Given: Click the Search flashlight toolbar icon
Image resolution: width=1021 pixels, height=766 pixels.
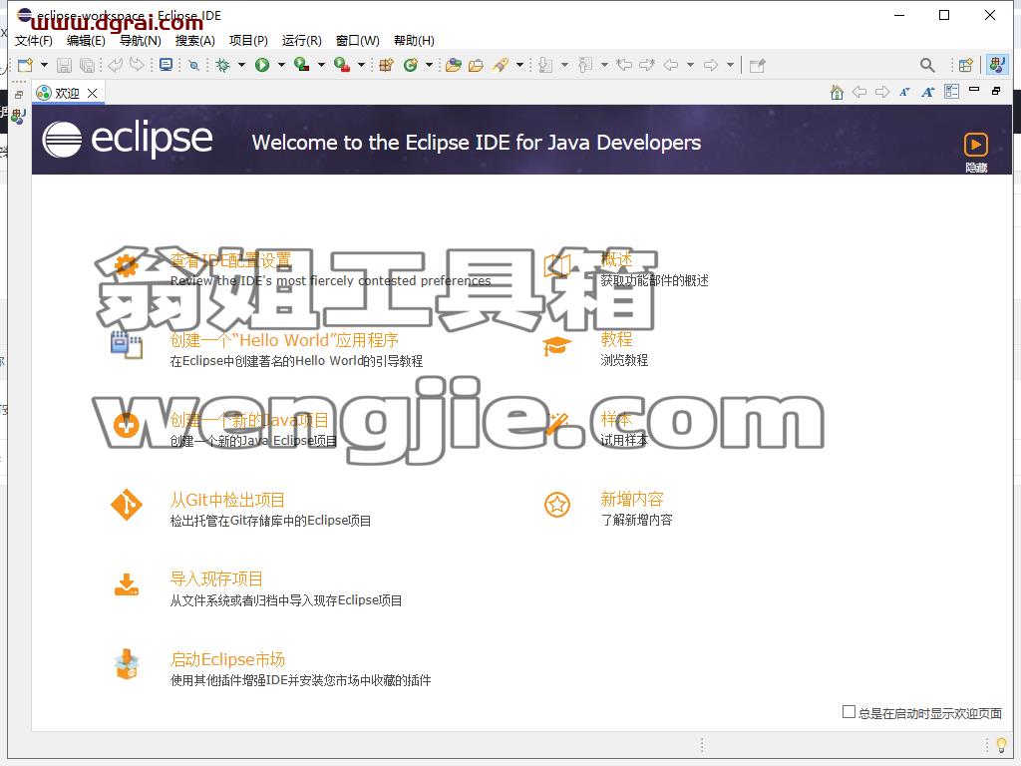Looking at the screenshot, I should [x=501, y=65].
